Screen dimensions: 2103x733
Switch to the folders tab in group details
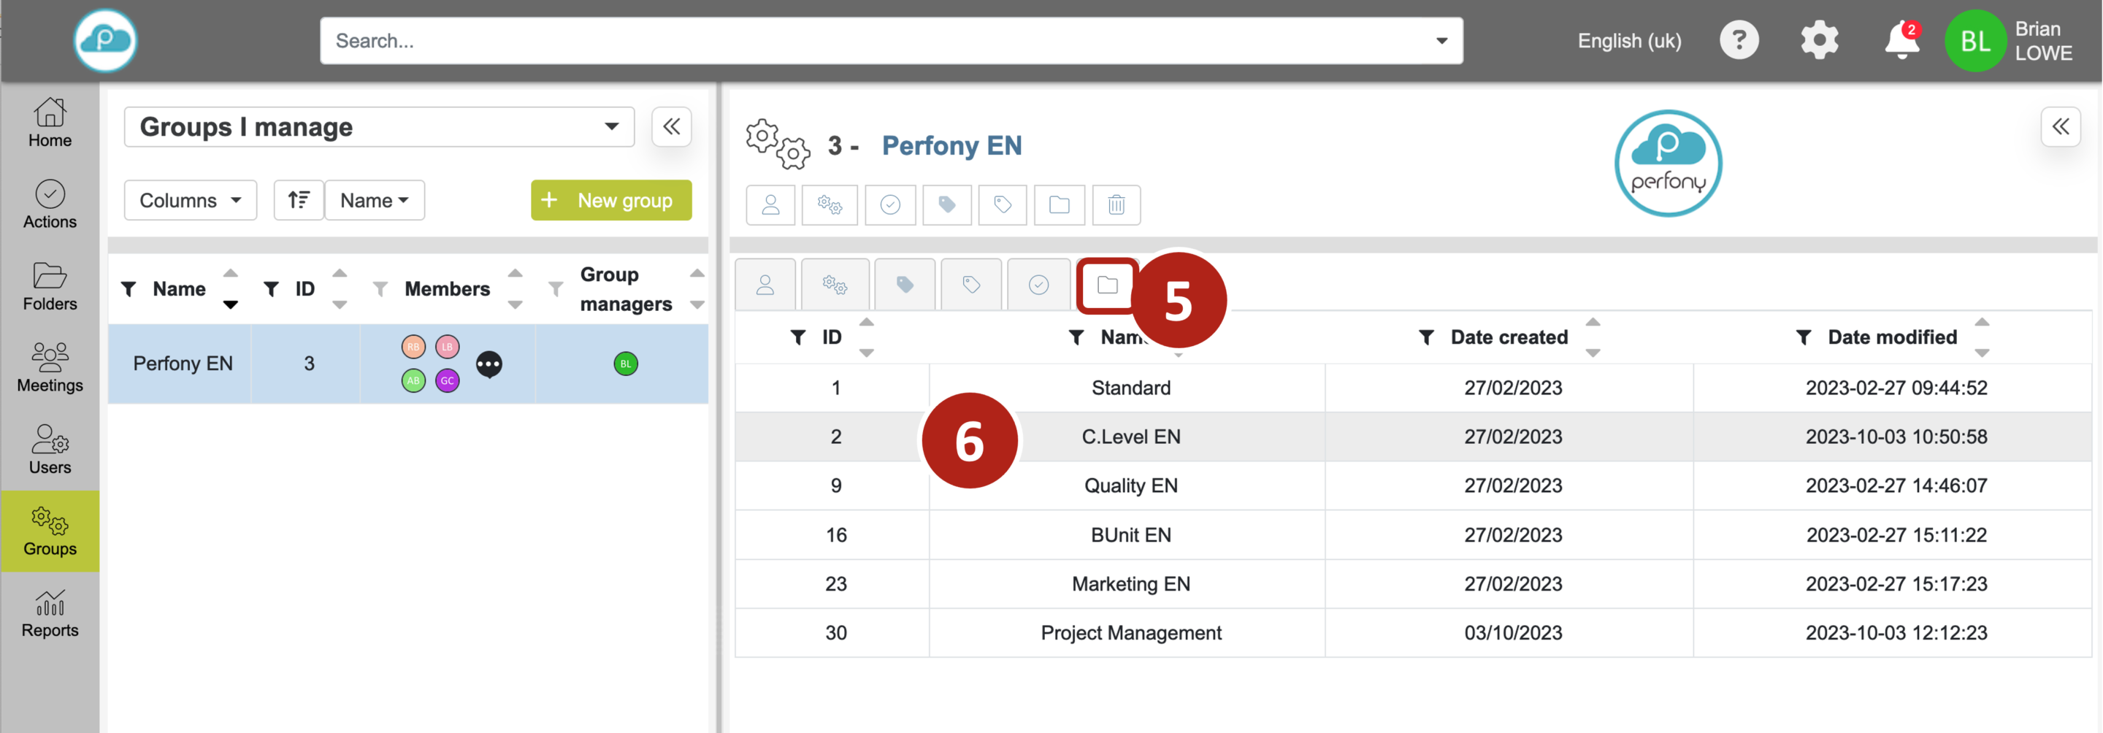point(1107,285)
